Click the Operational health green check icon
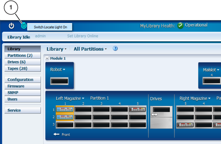 [180, 26]
